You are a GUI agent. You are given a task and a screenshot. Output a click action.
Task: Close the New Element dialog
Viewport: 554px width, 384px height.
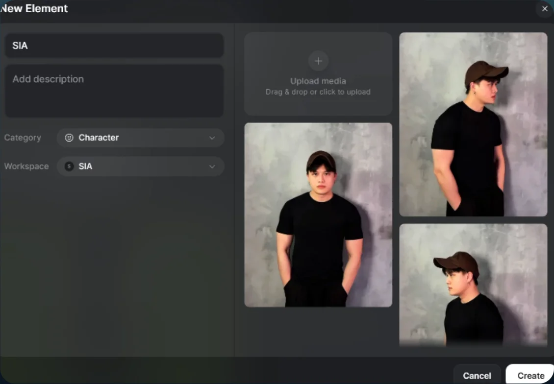tap(545, 9)
